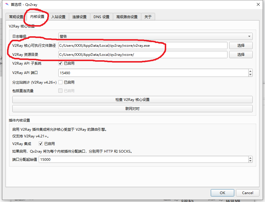Increase V2Ray API port with up arrow
Image resolution: width=265 pixels, height=202 pixels.
(x=250, y=71)
